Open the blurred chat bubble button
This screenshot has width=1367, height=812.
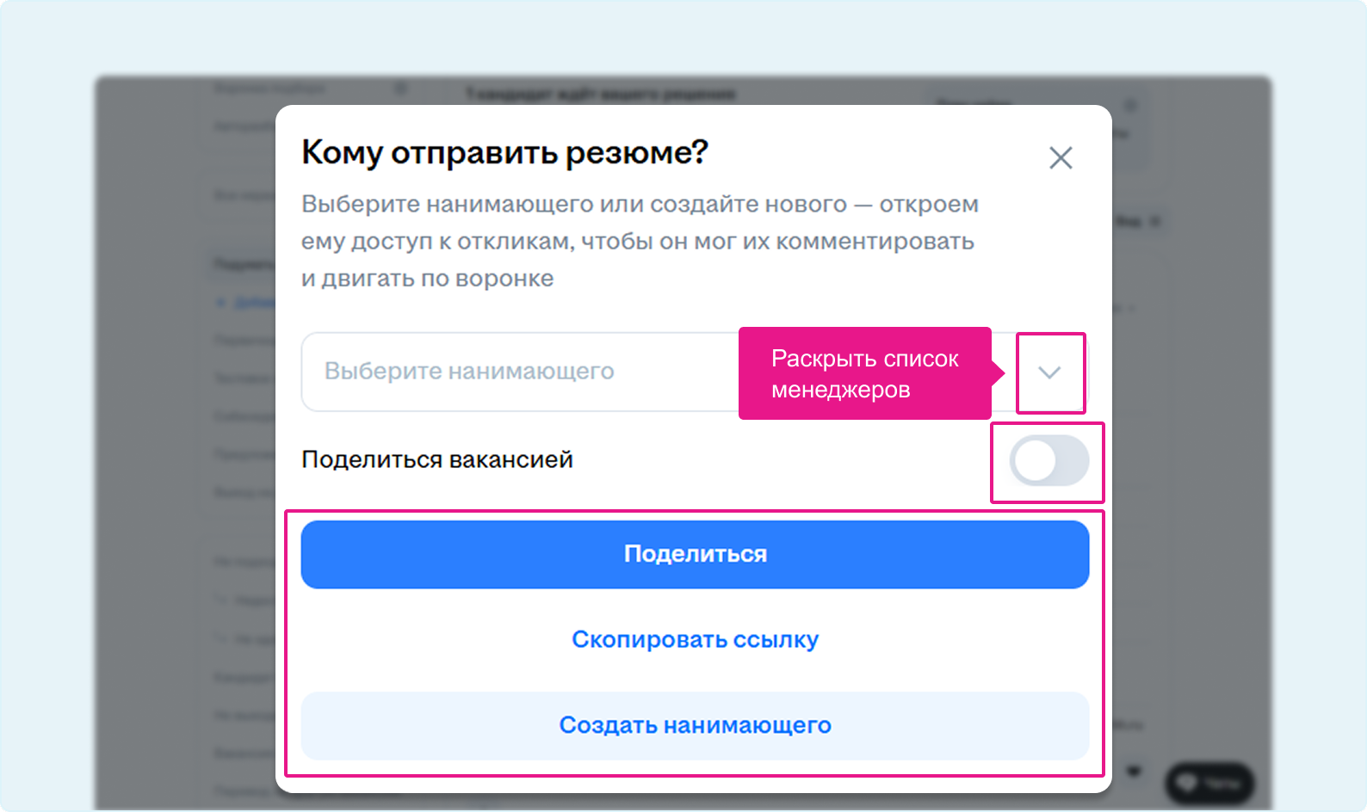(x=1209, y=784)
